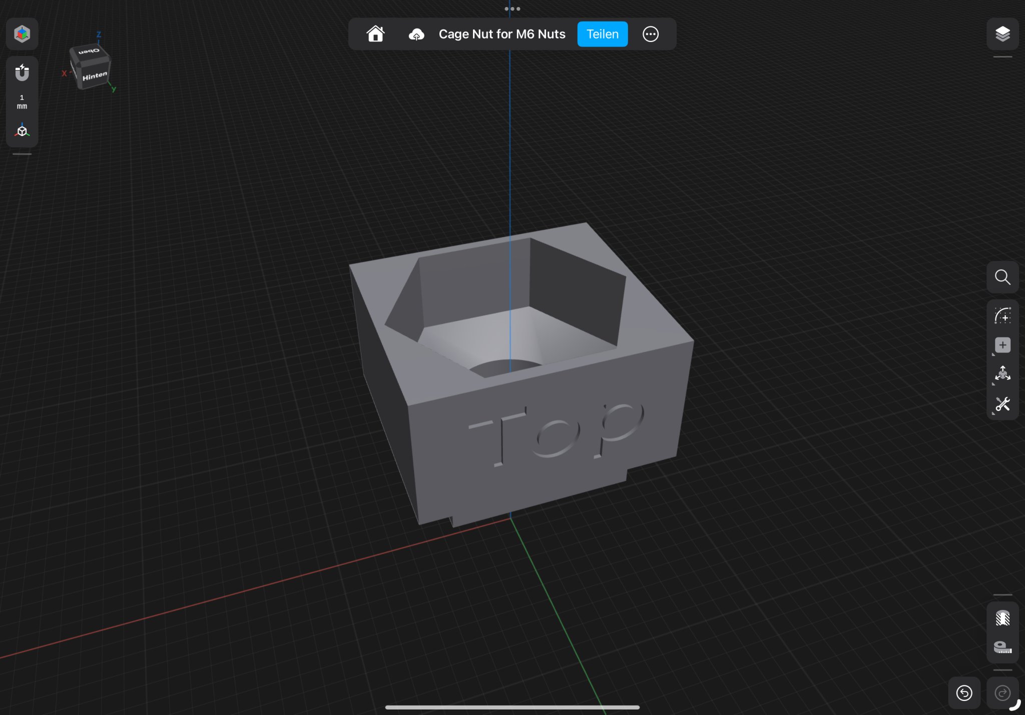Click the 'Cage Nut for M6 Nuts' title
This screenshot has height=715, width=1025.
tap(502, 34)
